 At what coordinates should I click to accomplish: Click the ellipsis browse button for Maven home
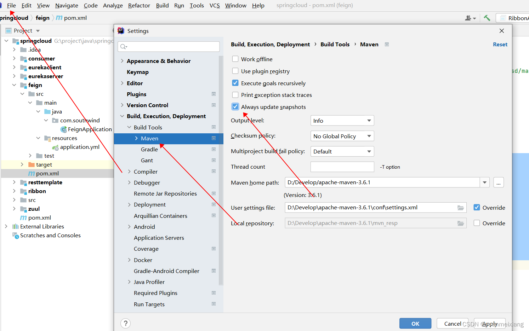click(x=498, y=182)
